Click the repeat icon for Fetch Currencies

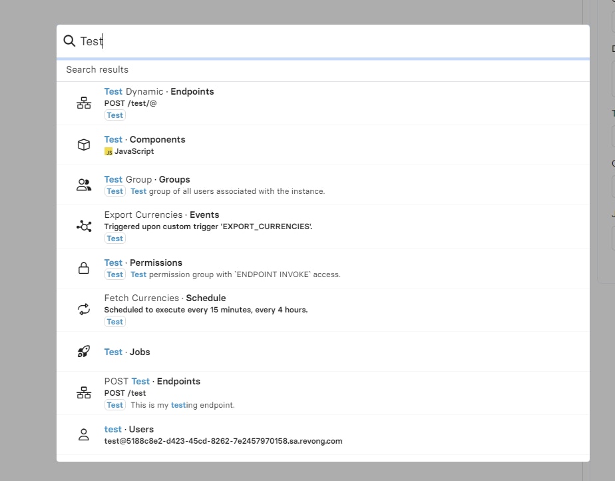pyautogui.click(x=84, y=310)
